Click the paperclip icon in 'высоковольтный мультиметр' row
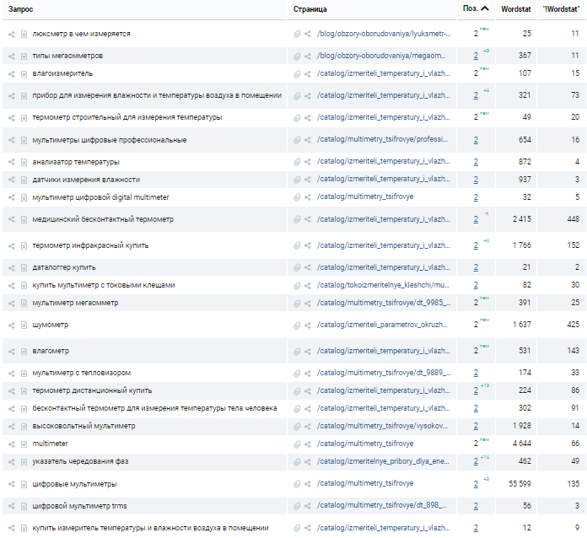The height and width of the screenshot is (538, 587). pyautogui.click(x=297, y=427)
